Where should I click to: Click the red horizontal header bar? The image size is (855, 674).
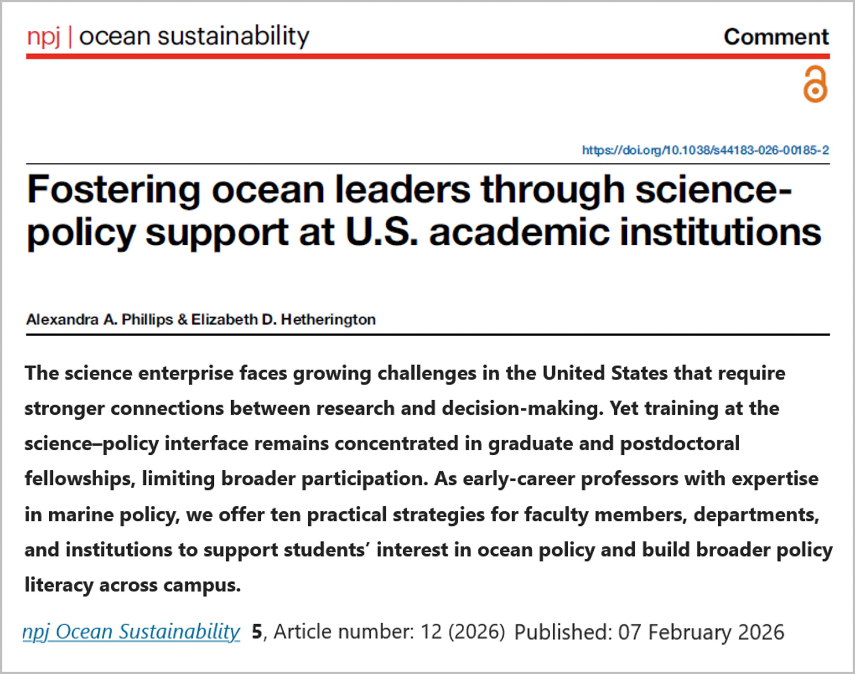pyautogui.click(x=427, y=56)
